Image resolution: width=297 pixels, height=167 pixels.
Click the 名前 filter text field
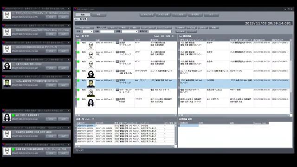click(x=107, y=32)
